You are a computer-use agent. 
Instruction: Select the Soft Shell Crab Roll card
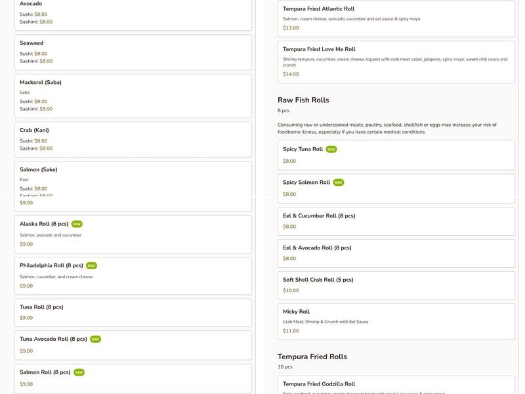pyautogui.click(x=396, y=285)
